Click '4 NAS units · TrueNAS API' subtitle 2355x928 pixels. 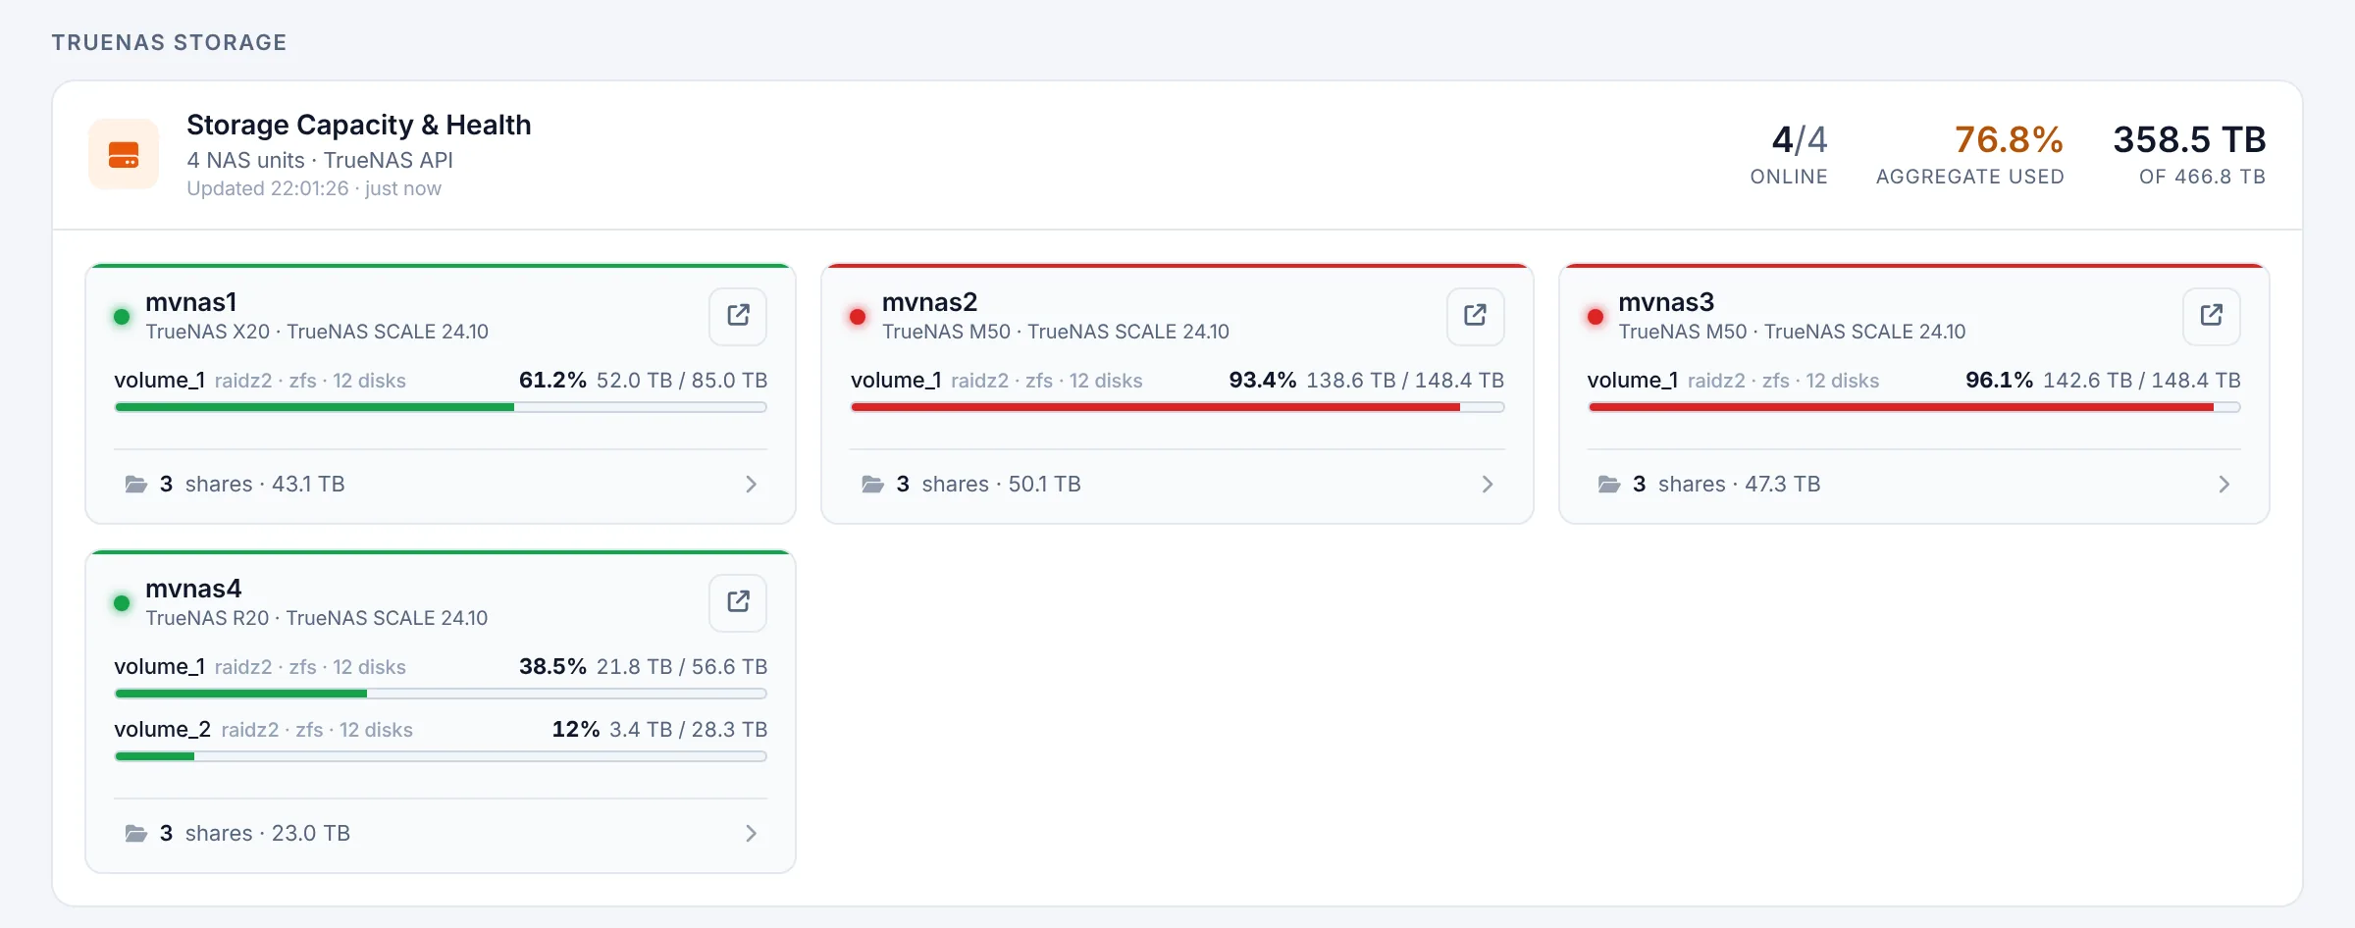tap(320, 160)
